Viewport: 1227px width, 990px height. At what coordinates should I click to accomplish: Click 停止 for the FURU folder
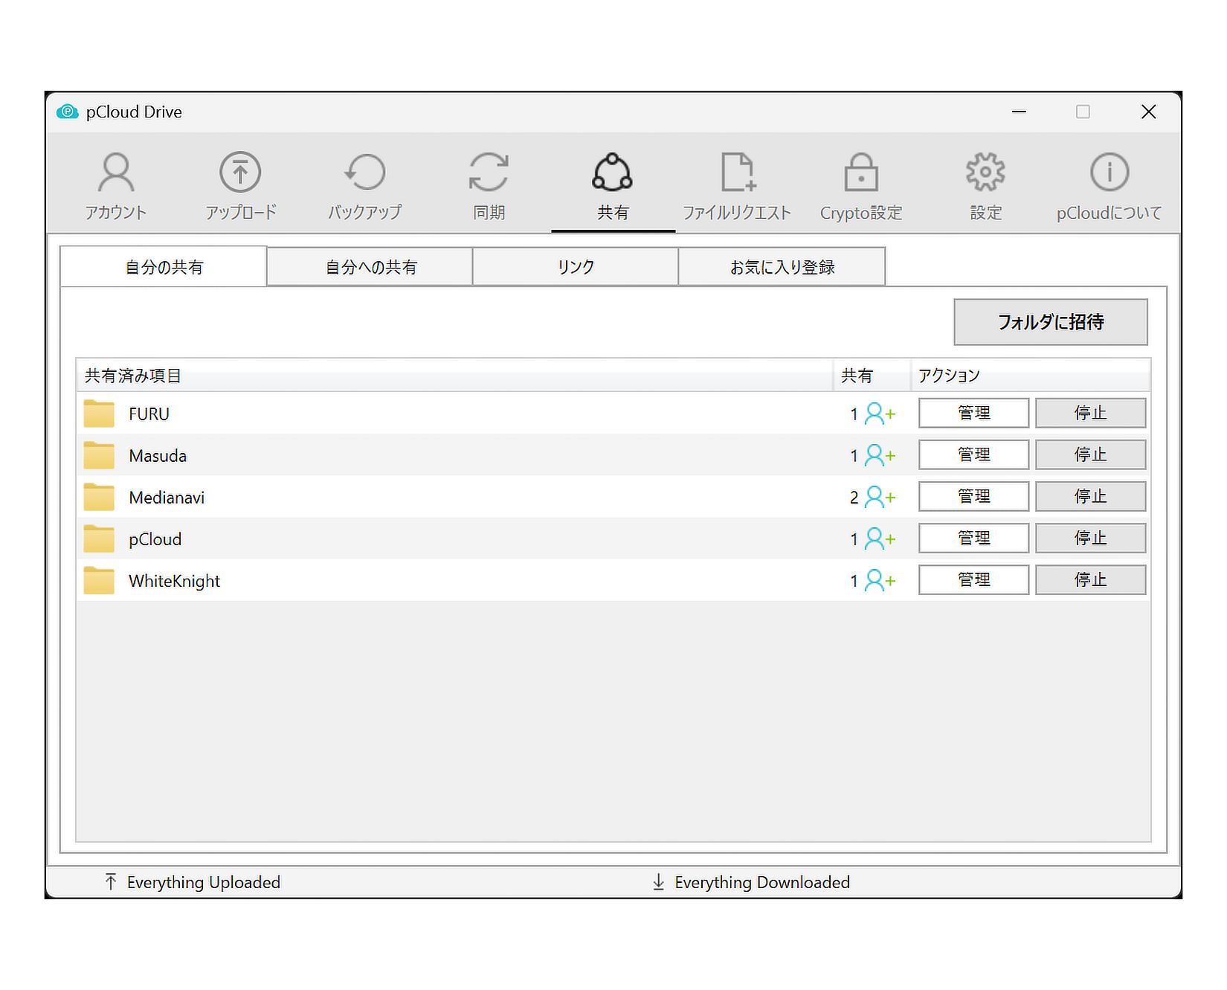point(1091,413)
